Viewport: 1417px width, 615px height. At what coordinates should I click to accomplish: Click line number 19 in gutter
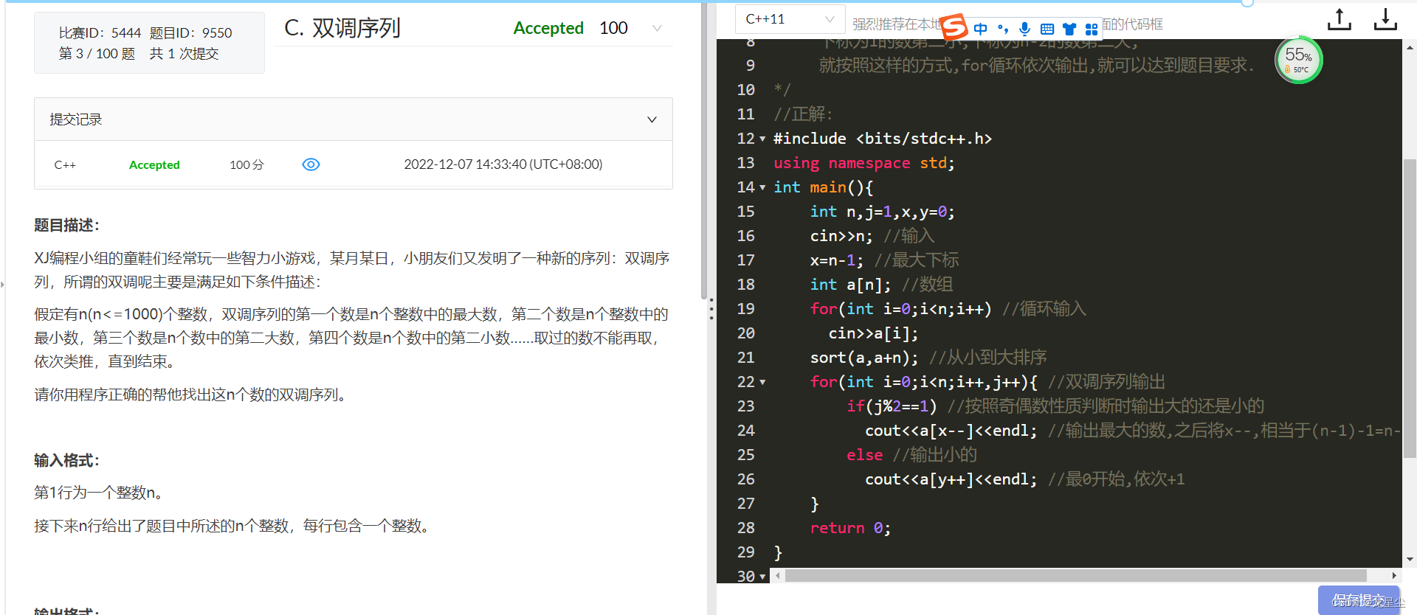pyautogui.click(x=745, y=309)
